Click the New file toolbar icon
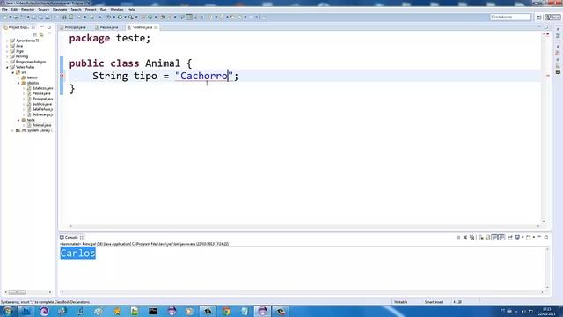This screenshot has height=317, width=563. pyautogui.click(x=5, y=18)
